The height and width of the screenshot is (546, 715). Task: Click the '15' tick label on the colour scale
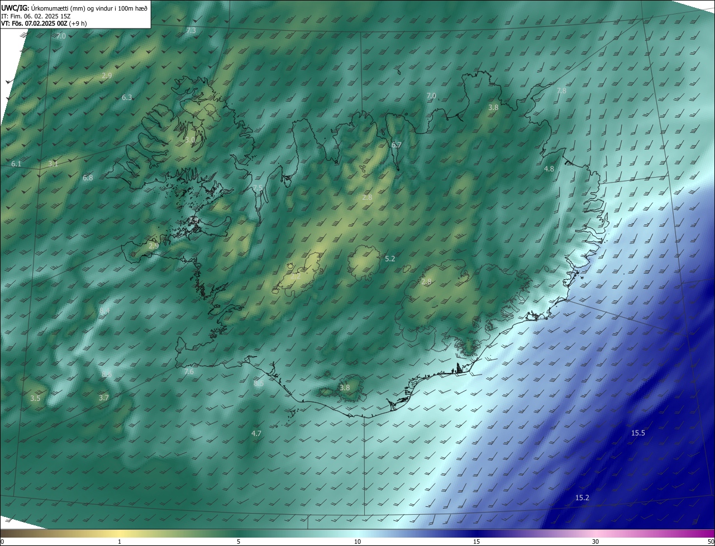476,542
